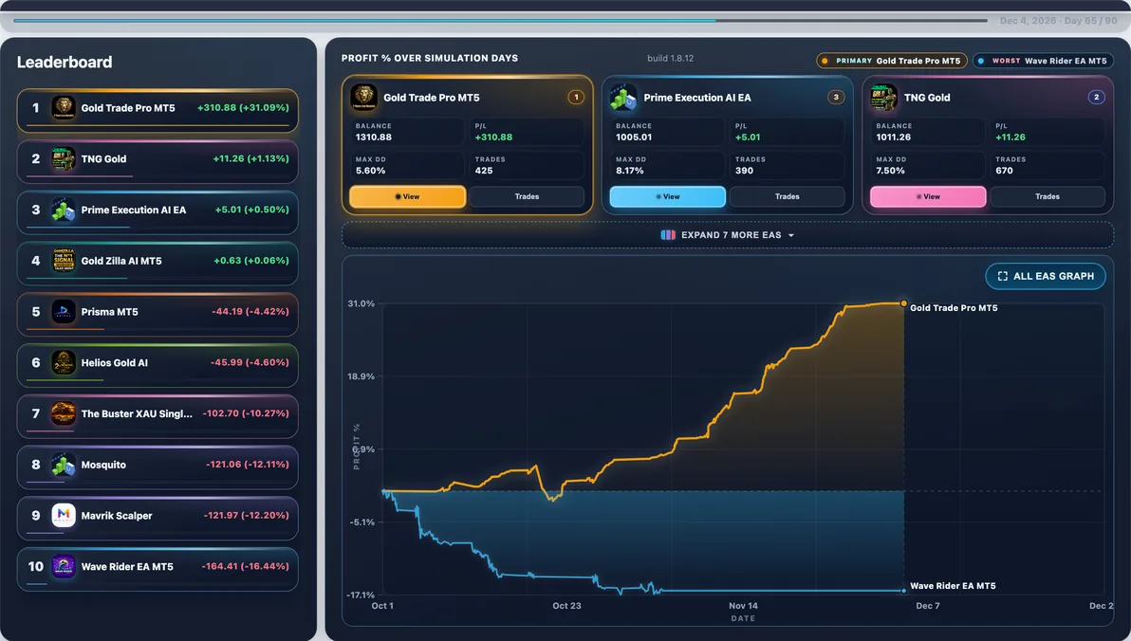Click TNG Gold trades count 670
The image size is (1131, 641).
click(x=1004, y=171)
